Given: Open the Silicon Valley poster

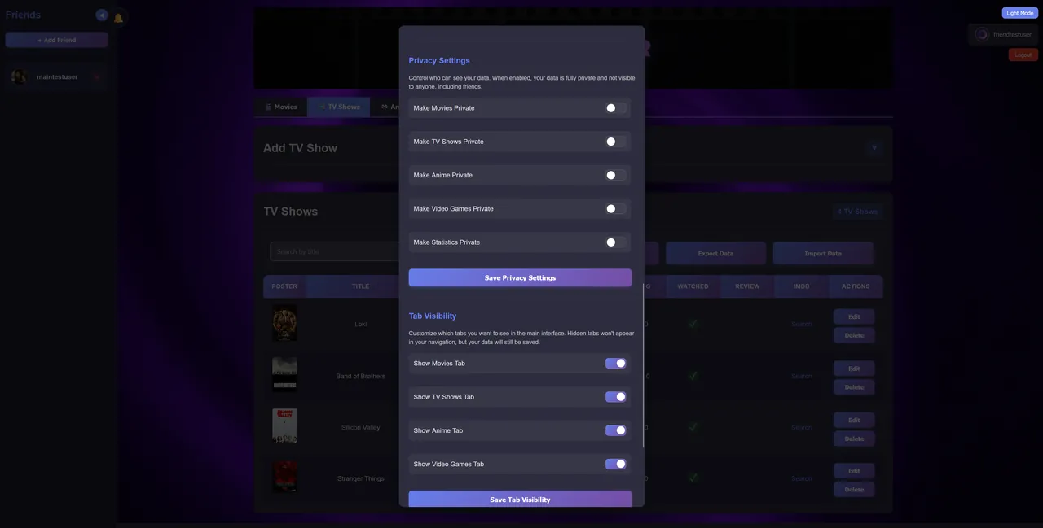Looking at the screenshot, I should 284,426.
